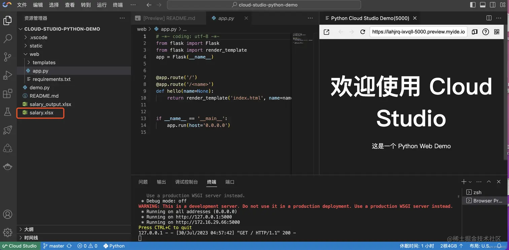Toggle device mode icon in preview toolbar
This screenshot has height=250, width=509.
coord(474,32)
